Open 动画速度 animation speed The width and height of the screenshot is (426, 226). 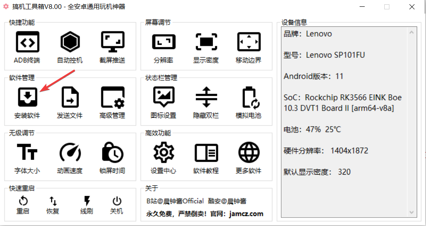70,158
